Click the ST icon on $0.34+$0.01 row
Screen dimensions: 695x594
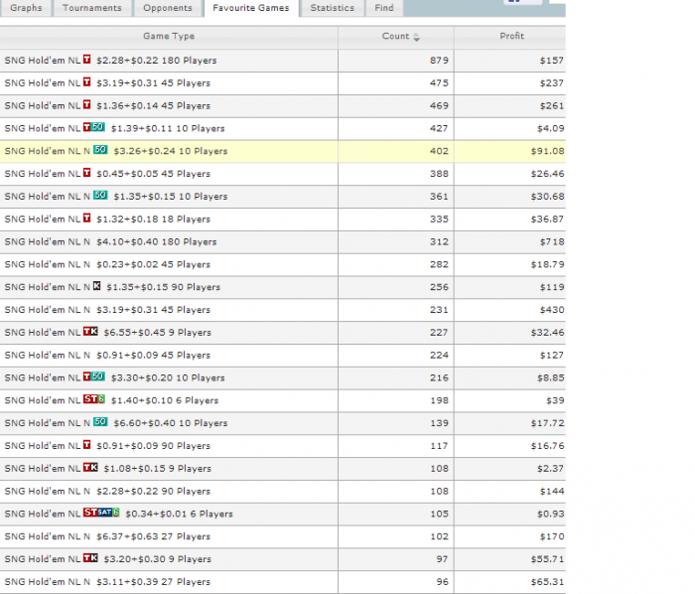(x=90, y=513)
